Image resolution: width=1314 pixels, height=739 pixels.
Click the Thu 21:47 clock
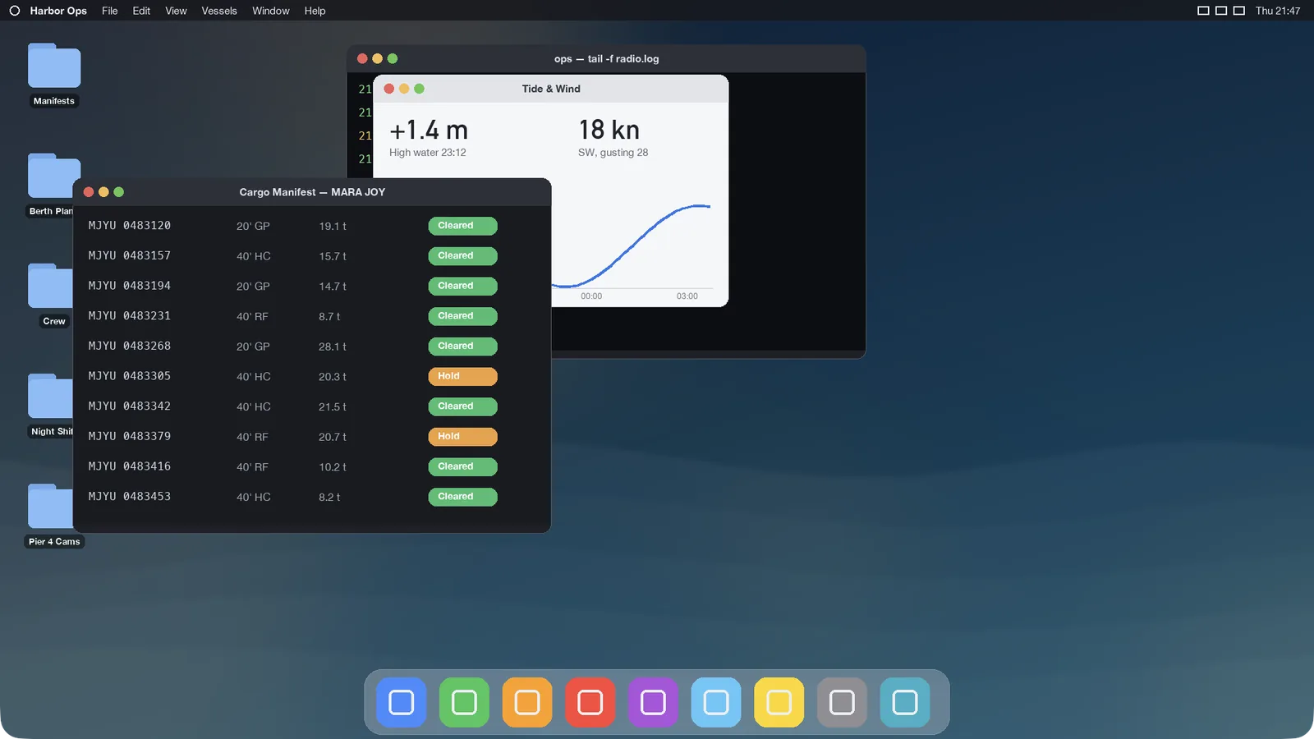pos(1278,11)
